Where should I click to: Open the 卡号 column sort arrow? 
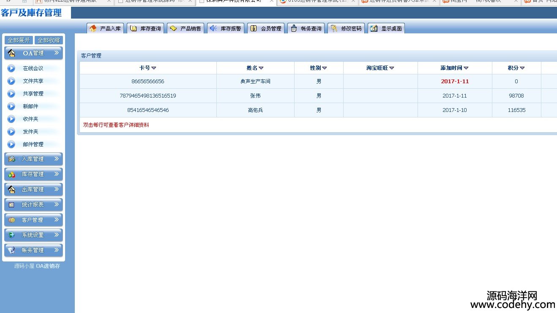point(154,68)
